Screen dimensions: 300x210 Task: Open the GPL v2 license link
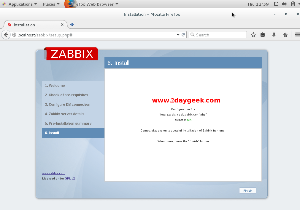click(70, 179)
